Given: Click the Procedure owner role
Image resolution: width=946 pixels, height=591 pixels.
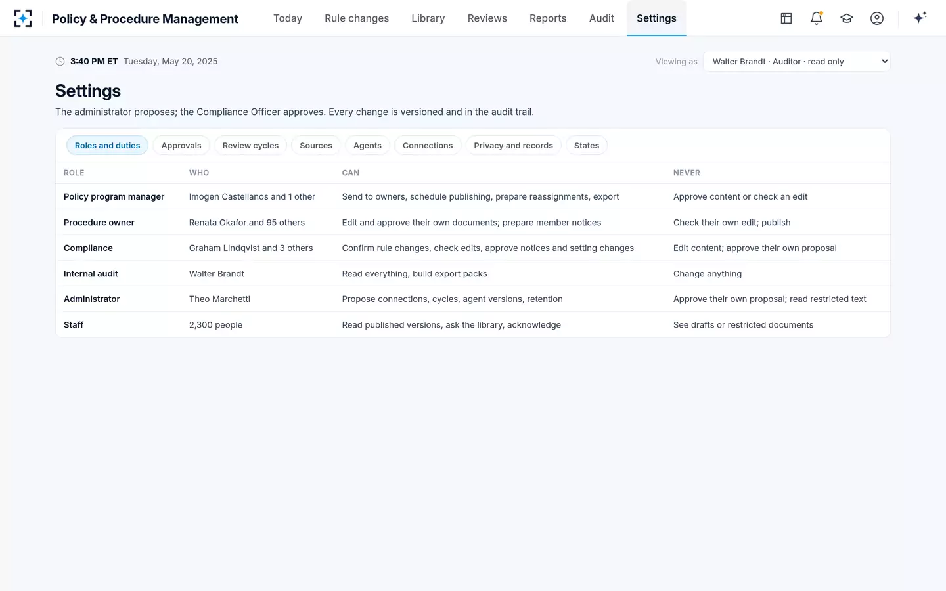Looking at the screenshot, I should pyautogui.click(x=99, y=222).
